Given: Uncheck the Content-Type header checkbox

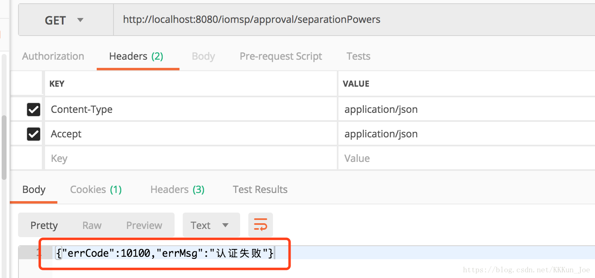Looking at the screenshot, I should click(33, 110).
